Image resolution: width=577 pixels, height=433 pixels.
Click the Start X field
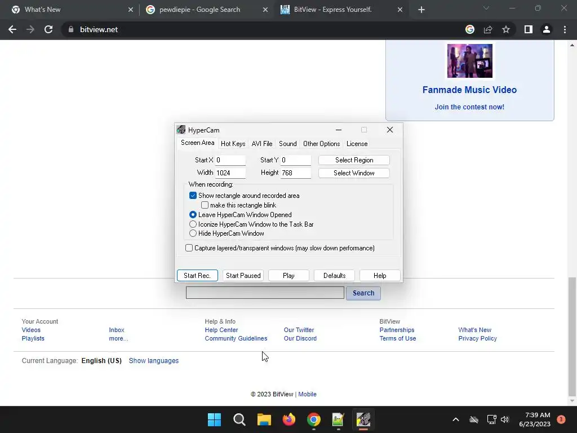coord(230,160)
